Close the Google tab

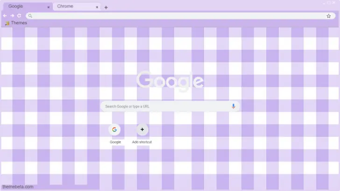48,7
